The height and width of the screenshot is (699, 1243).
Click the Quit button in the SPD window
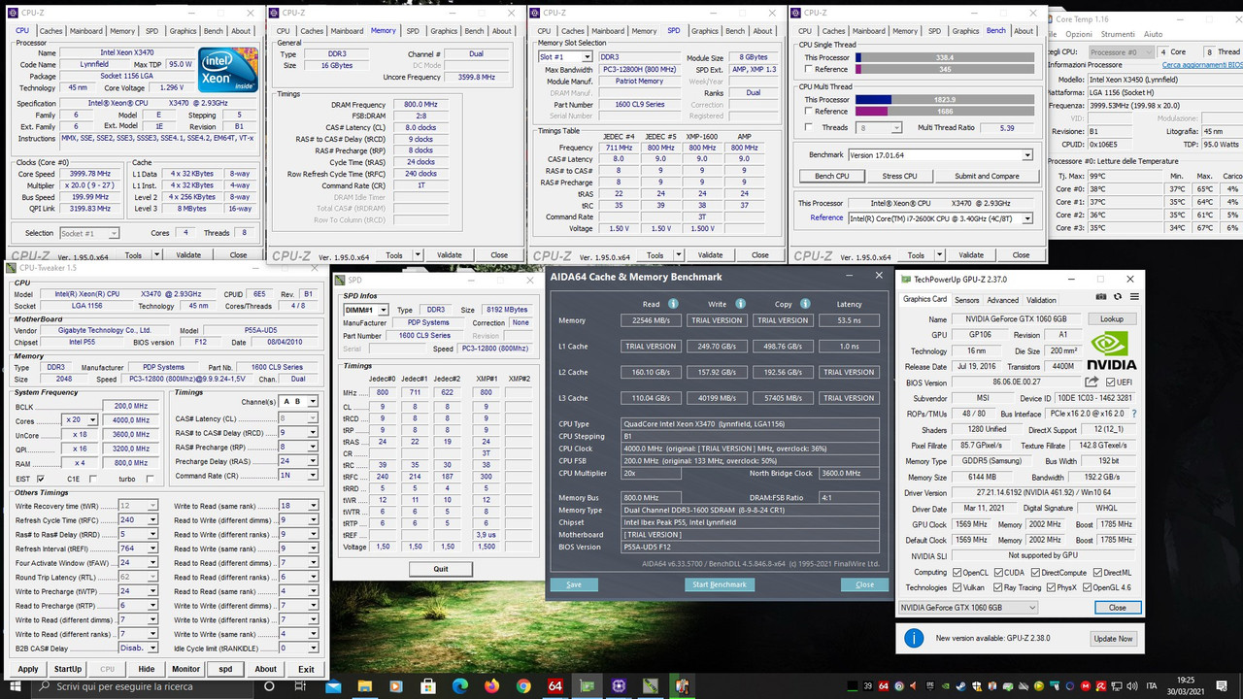(441, 569)
